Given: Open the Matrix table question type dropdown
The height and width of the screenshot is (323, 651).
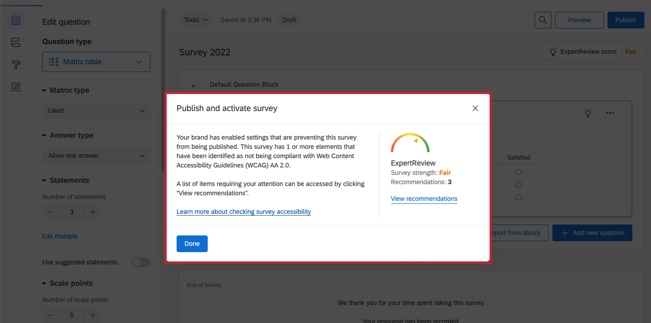Looking at the screenshot, I should pos(96,62).
